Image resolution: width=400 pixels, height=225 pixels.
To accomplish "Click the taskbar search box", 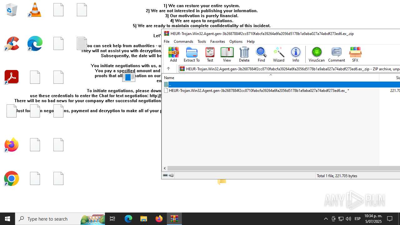I will tap(60, 219).
